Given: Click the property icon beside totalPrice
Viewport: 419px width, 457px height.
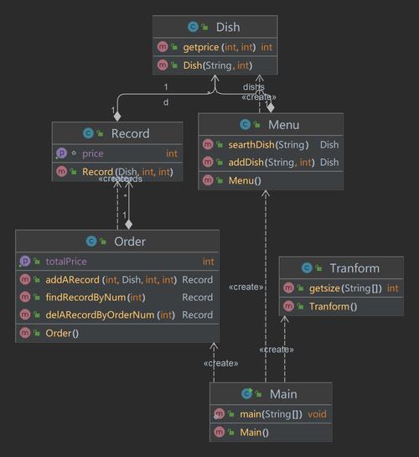Looking at the screenshot, I should (x=25, y=261).
